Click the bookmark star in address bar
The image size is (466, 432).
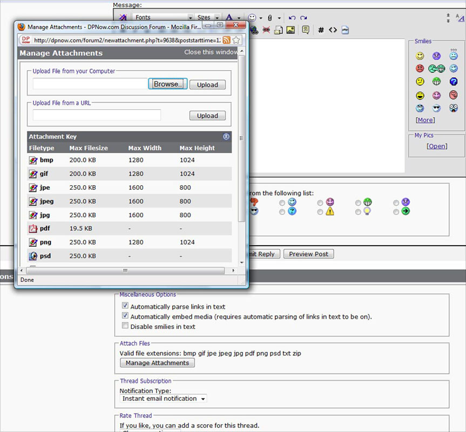pos(236,40)
